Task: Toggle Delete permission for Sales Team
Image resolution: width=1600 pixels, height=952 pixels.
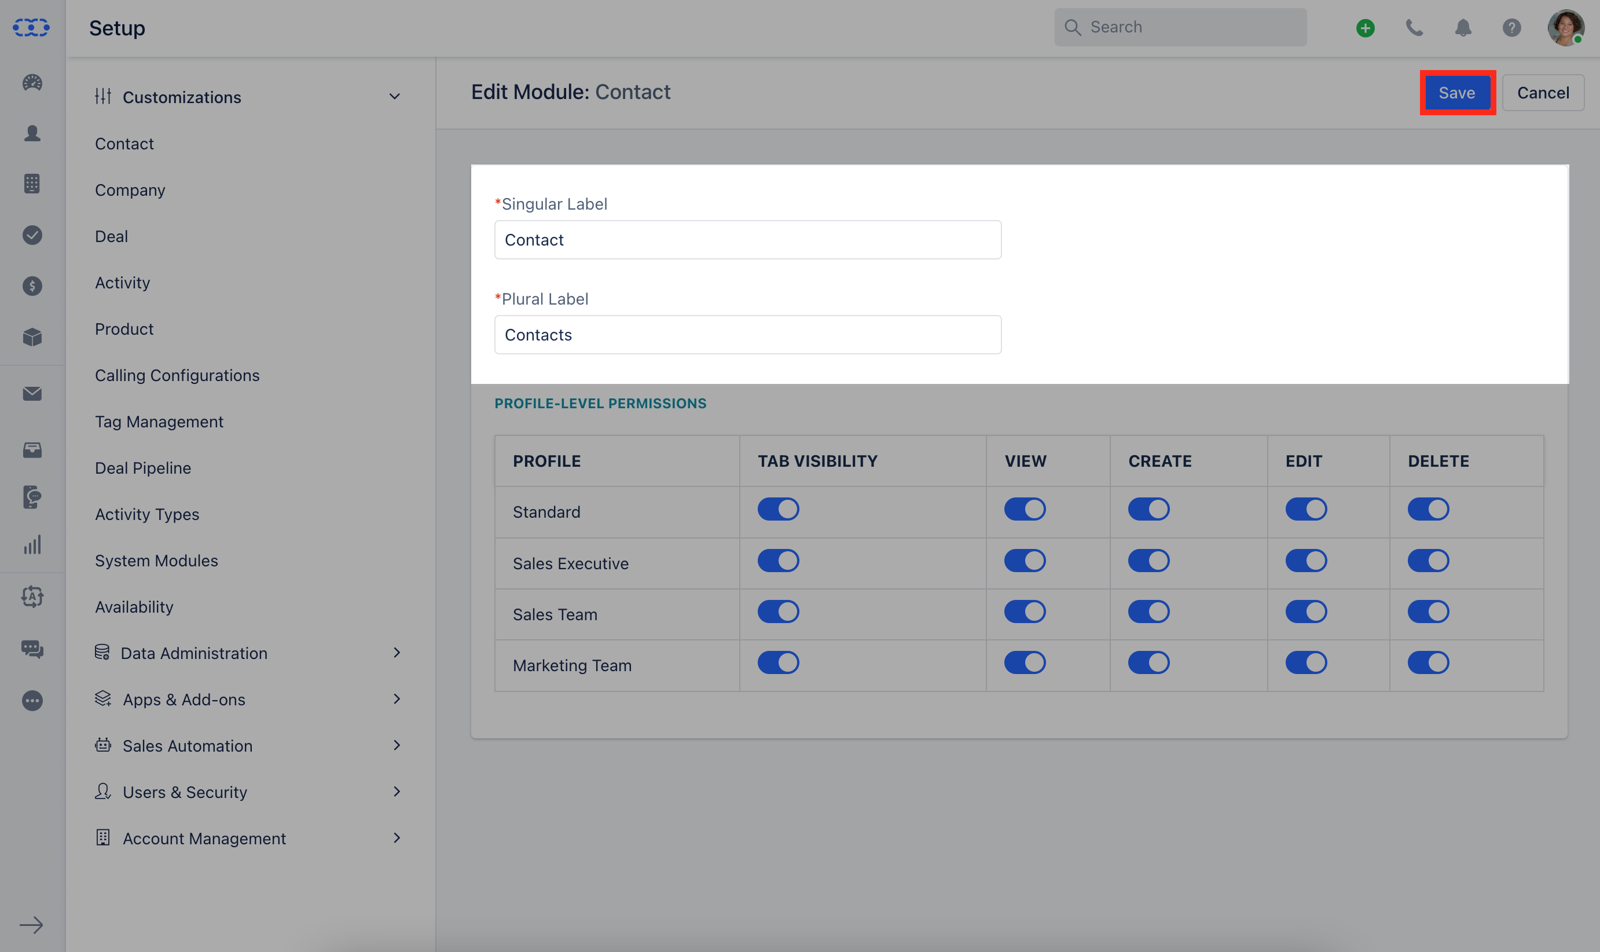Action: click(1428, 612)
